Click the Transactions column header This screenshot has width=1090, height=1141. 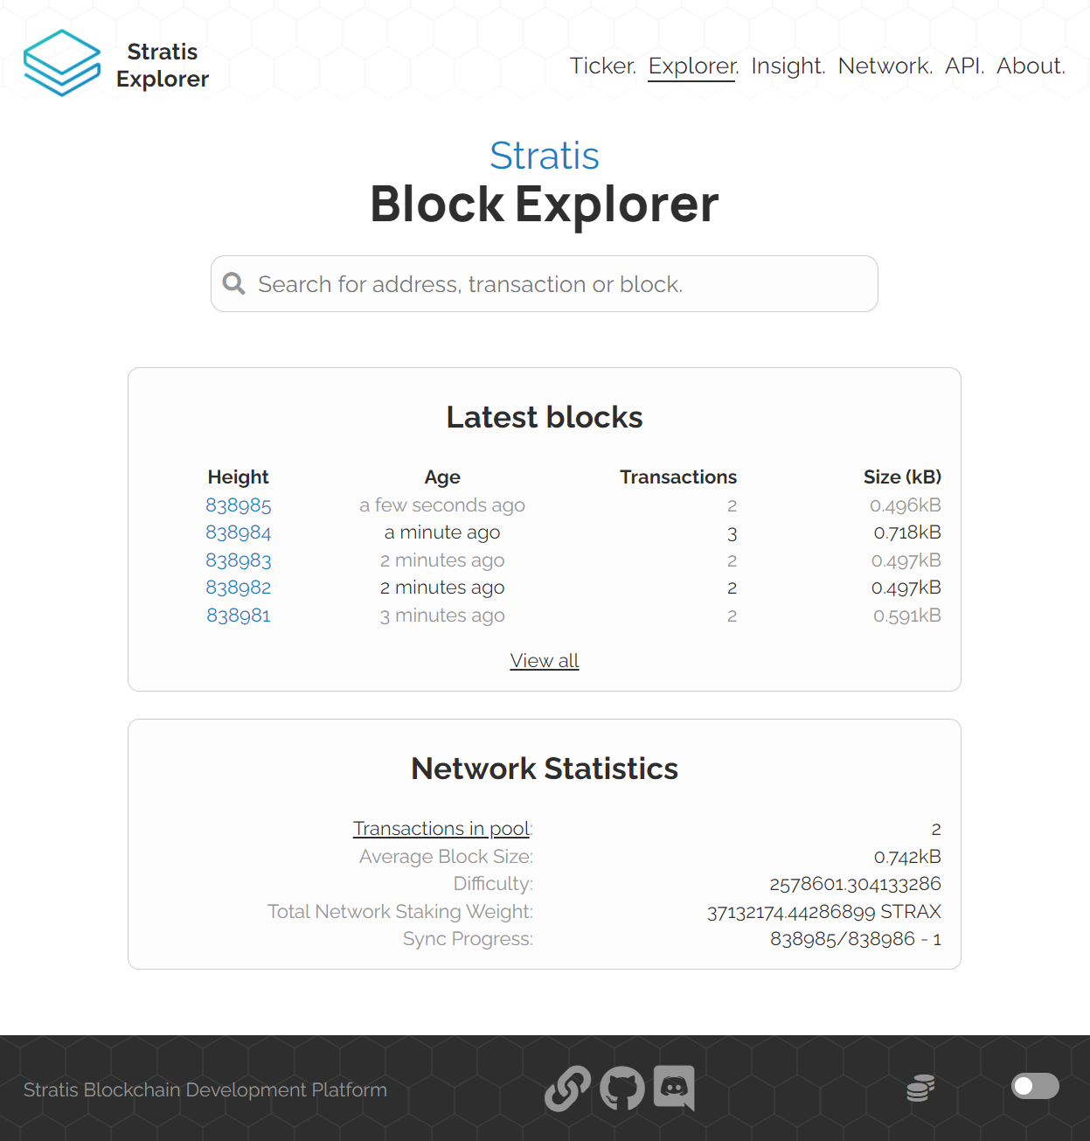pos(678,477)
